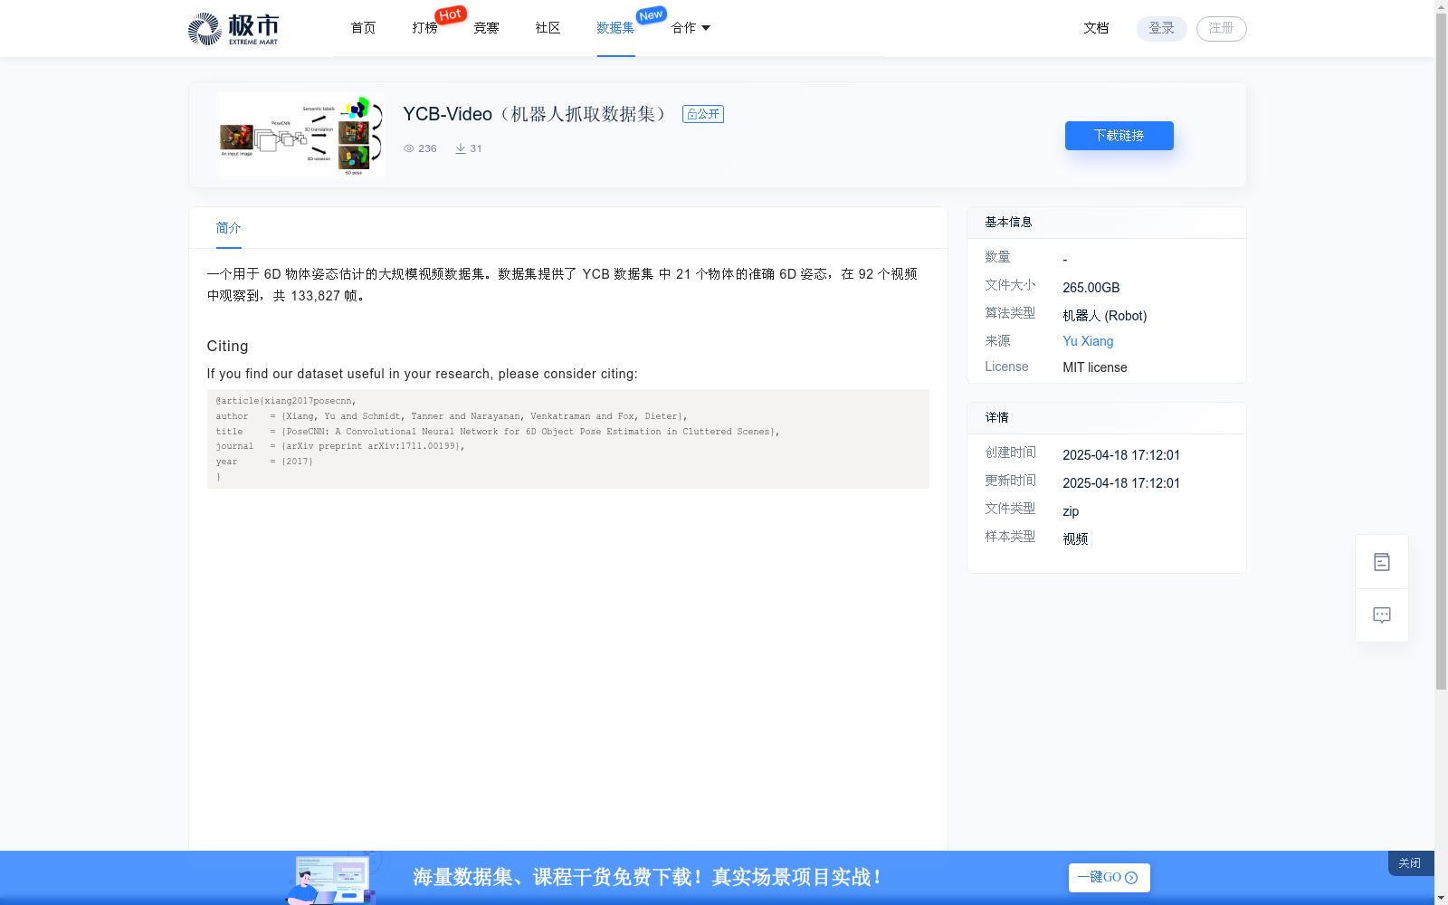Click the 265.00GB file size value
Image resolution: width=1448 pixels, height=905 pixels.
click(x=1091, y=288)
